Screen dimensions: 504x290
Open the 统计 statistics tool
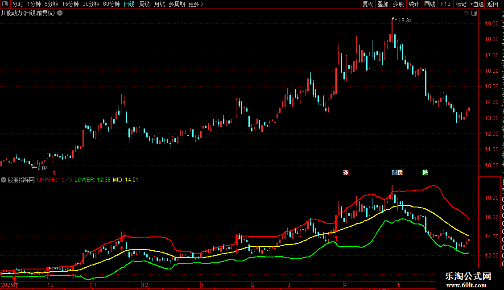413,4
